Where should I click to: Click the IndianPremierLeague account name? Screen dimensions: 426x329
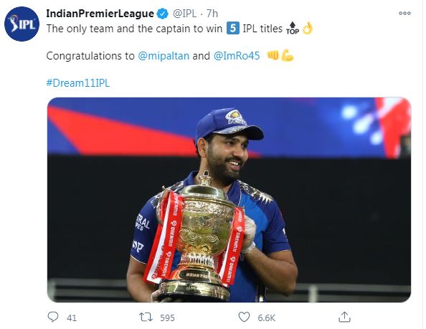point(100,14)
